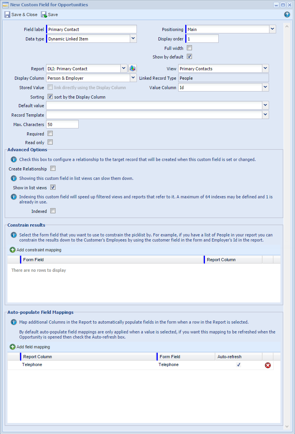Screen dimensions: 295x434
Task: Toggle Auto-refresh check for Telephone row
Action: pyautogui.click(x=238, y=365)
